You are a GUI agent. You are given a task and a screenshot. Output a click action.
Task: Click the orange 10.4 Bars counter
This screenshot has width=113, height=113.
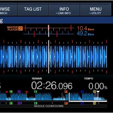[86, 29]
